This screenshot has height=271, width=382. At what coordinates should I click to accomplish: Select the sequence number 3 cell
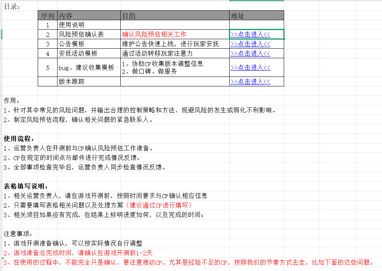pos(48,44)
